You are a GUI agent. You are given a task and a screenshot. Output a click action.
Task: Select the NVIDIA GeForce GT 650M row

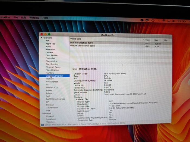[121, 46]
